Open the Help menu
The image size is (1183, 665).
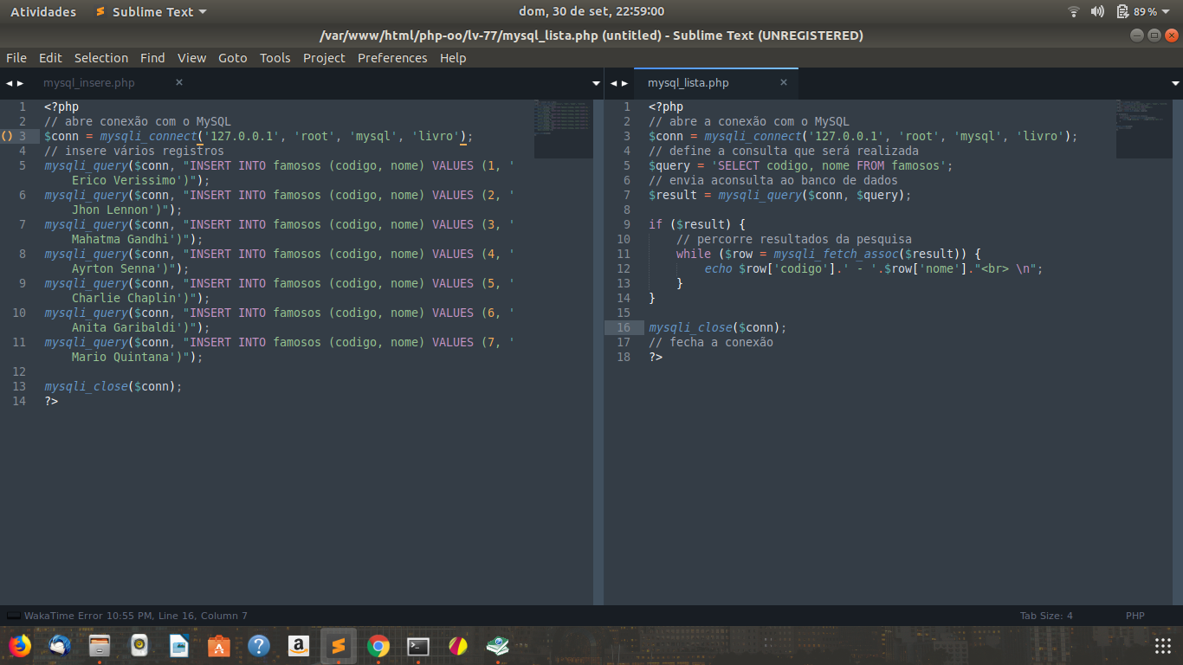coord(453,58)
